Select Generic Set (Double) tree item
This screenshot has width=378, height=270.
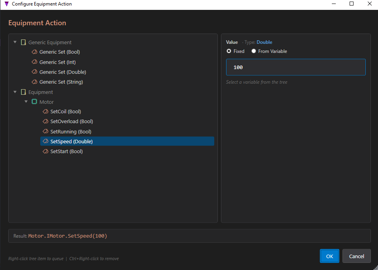[x=63, y=72]
